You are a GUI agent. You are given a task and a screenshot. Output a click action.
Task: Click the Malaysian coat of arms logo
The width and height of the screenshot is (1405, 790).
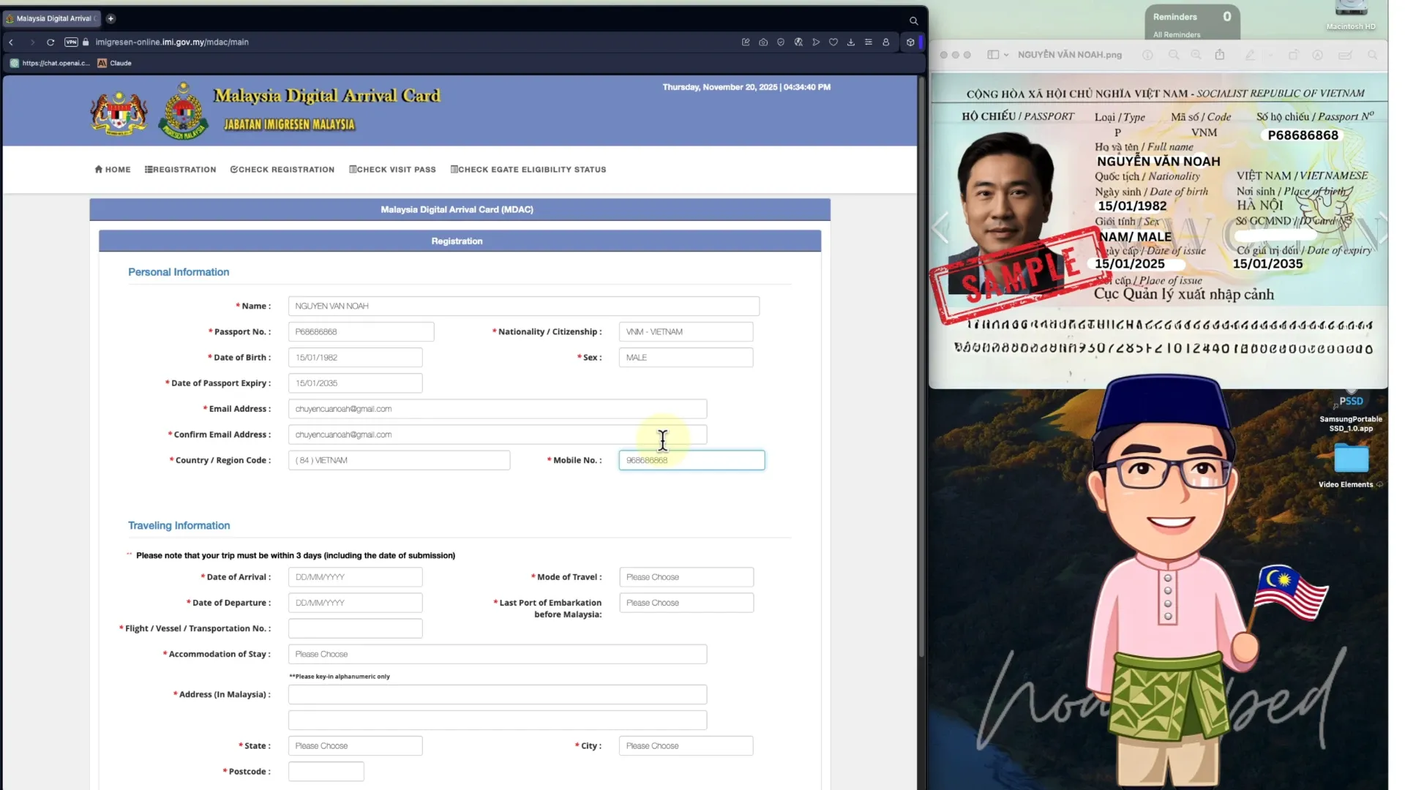click(119, 113)
